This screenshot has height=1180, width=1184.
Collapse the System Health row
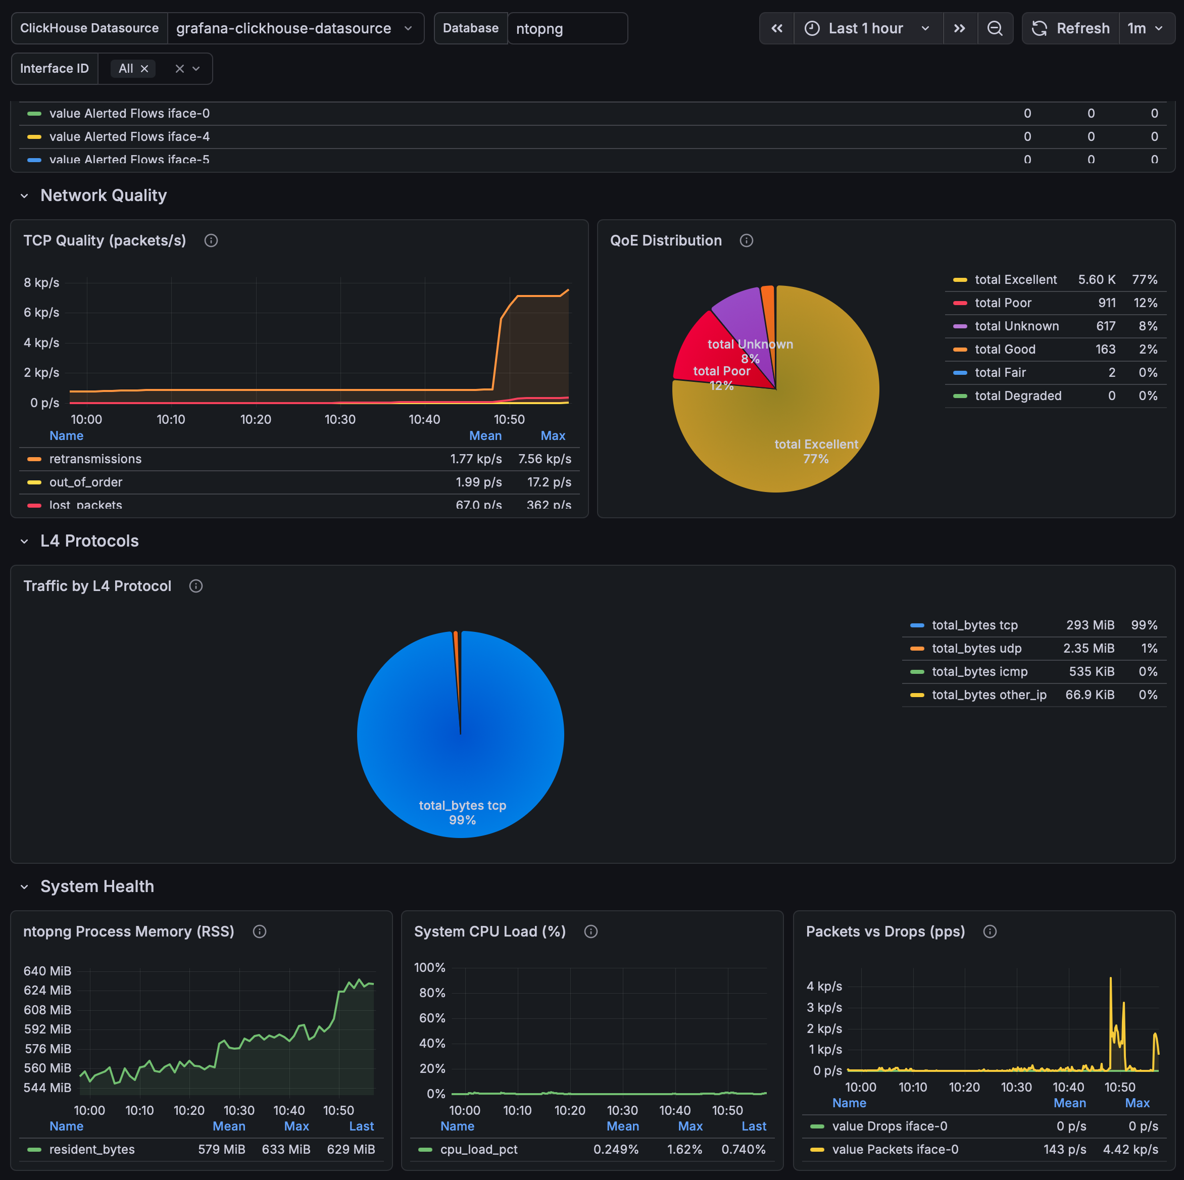point(25,887)
